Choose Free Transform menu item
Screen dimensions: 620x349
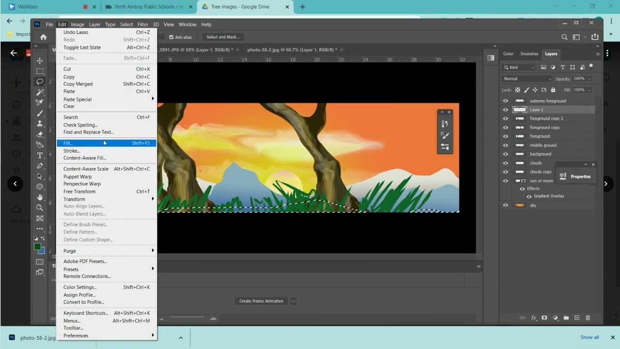tap(107, 191)
